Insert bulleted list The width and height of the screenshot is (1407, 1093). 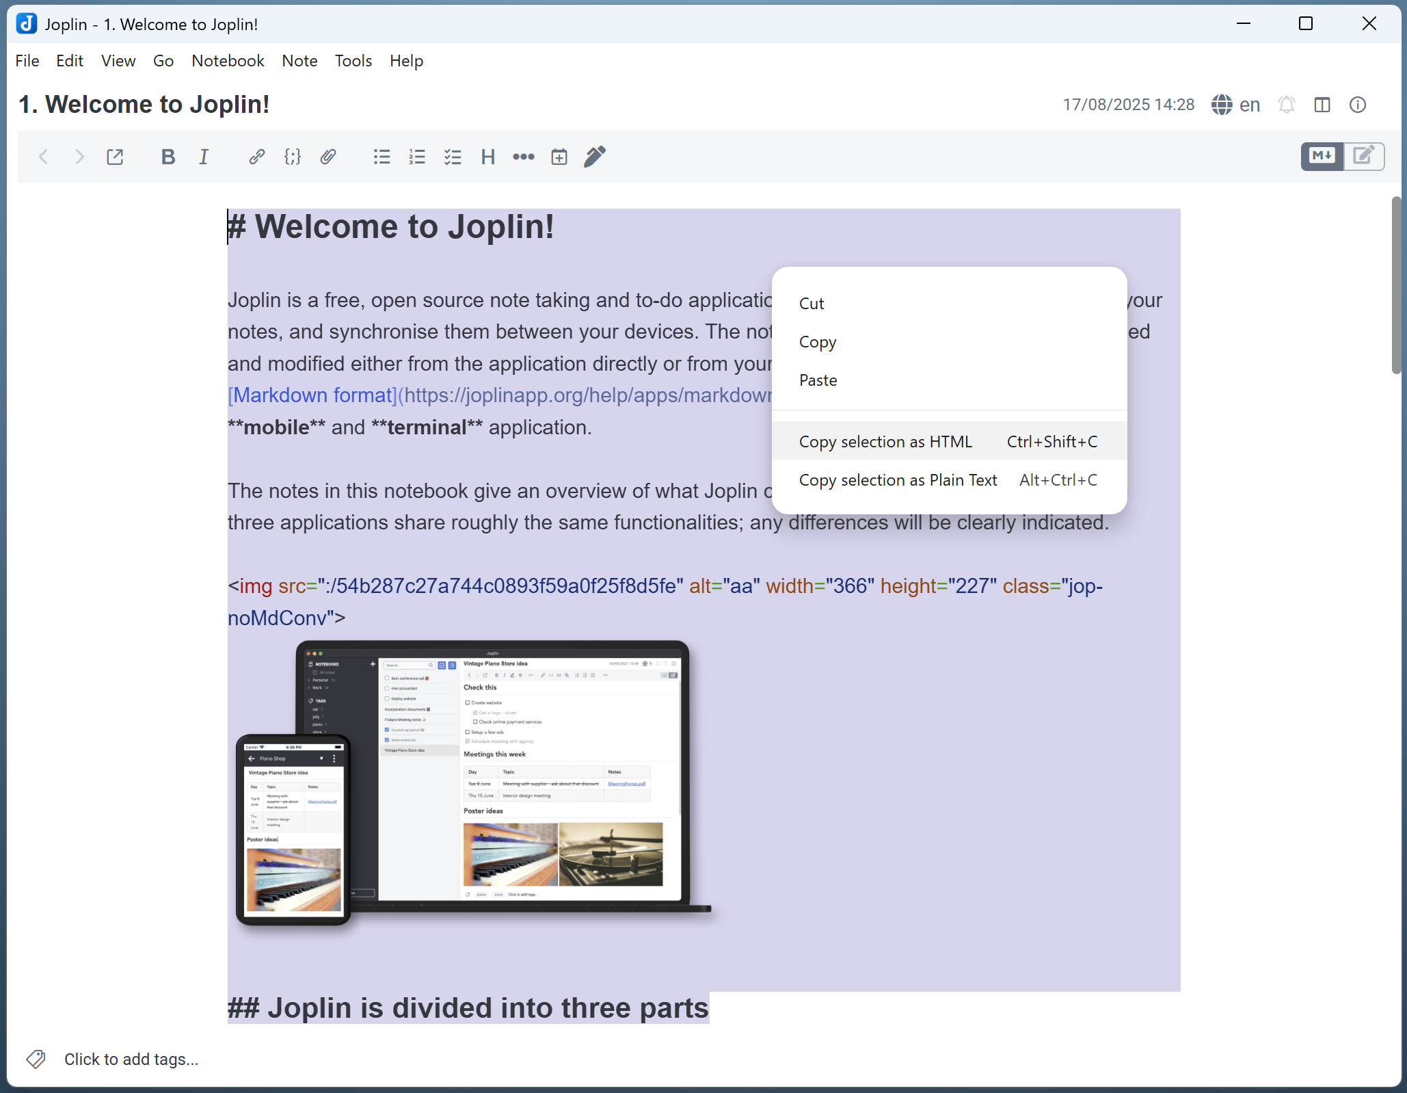[x=381, y=157]
